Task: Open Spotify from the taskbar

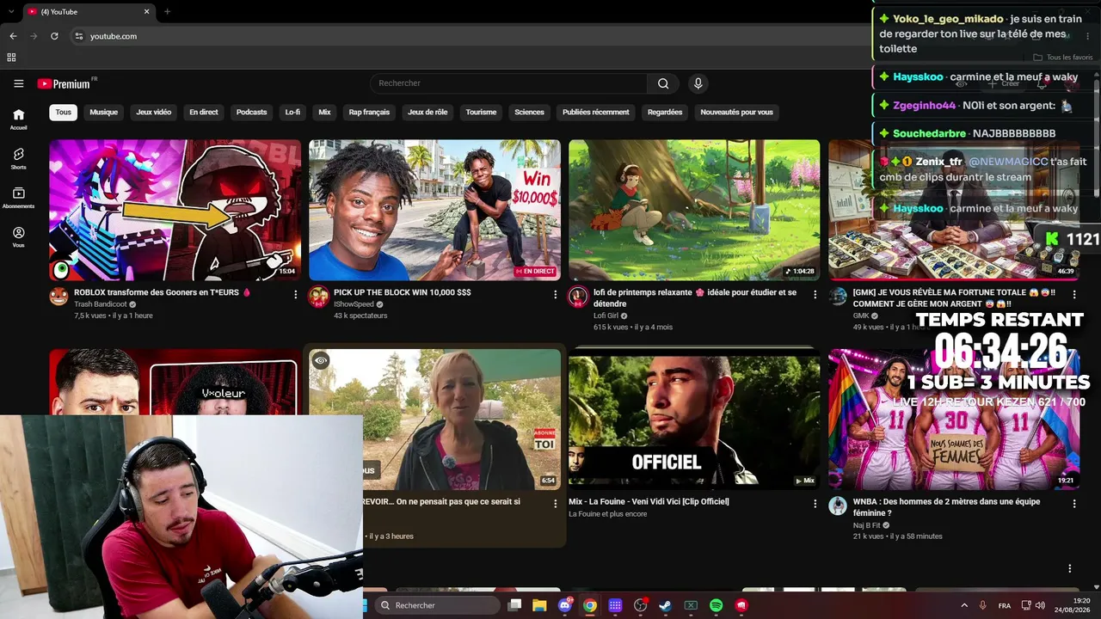Action: pos(716,605)
